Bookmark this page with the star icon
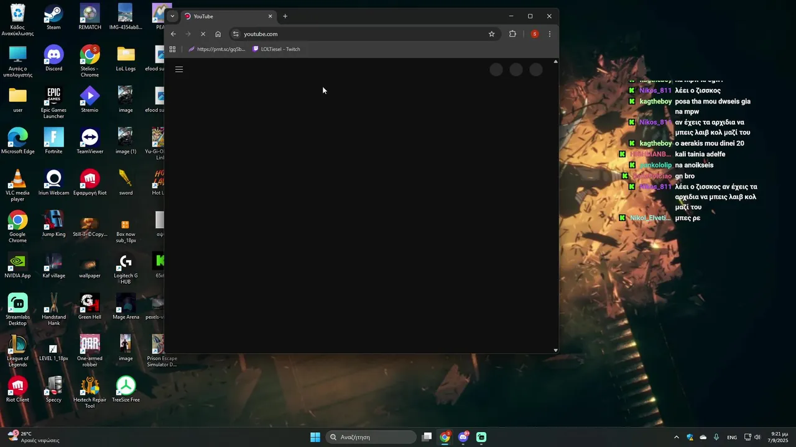The height and width of the screenshot is (447, 796). (x=491, y=34)
